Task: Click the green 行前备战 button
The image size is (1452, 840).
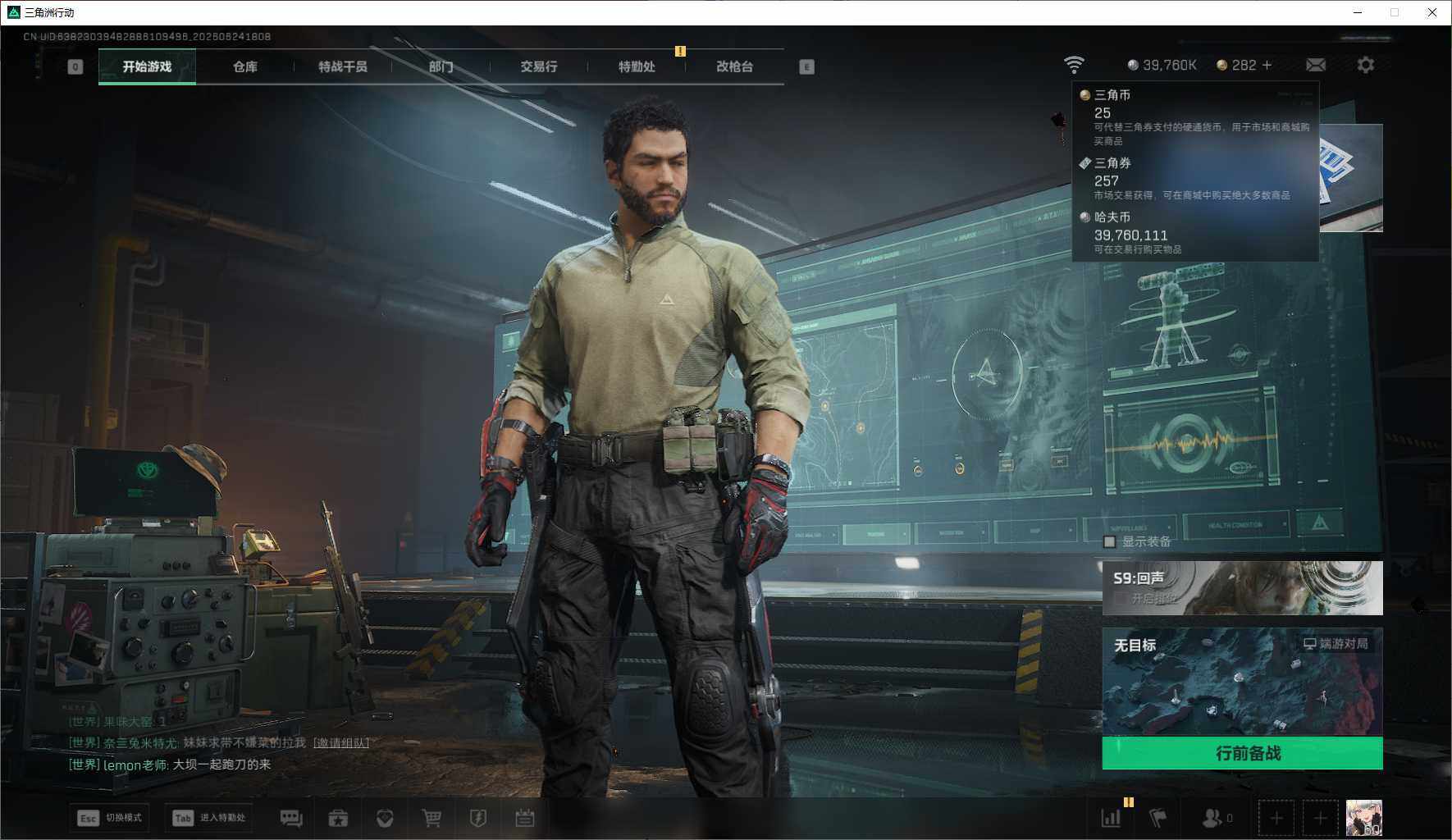Action: (x=1242, y=753)
